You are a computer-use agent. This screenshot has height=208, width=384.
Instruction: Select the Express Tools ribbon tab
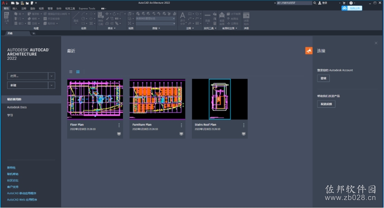(x=87, y=9)
